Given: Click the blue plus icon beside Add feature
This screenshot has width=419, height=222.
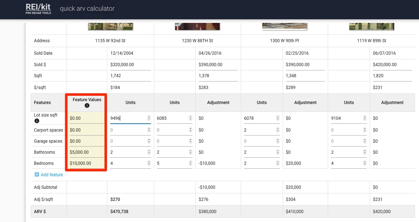Looking at the screenshot, I should click(x=37, y=174).
